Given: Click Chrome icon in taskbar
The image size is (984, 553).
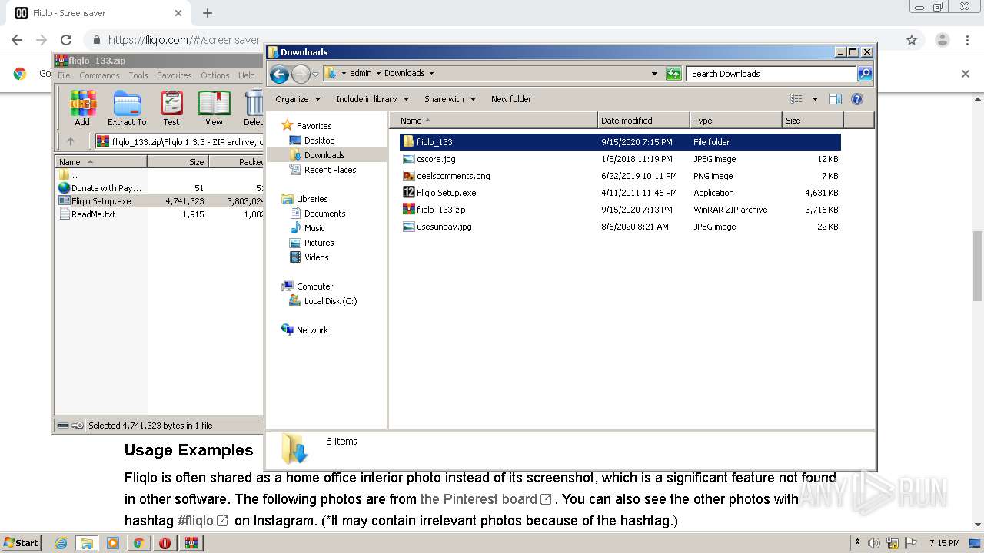Looking at the screenshot, I should click(138, 543).
